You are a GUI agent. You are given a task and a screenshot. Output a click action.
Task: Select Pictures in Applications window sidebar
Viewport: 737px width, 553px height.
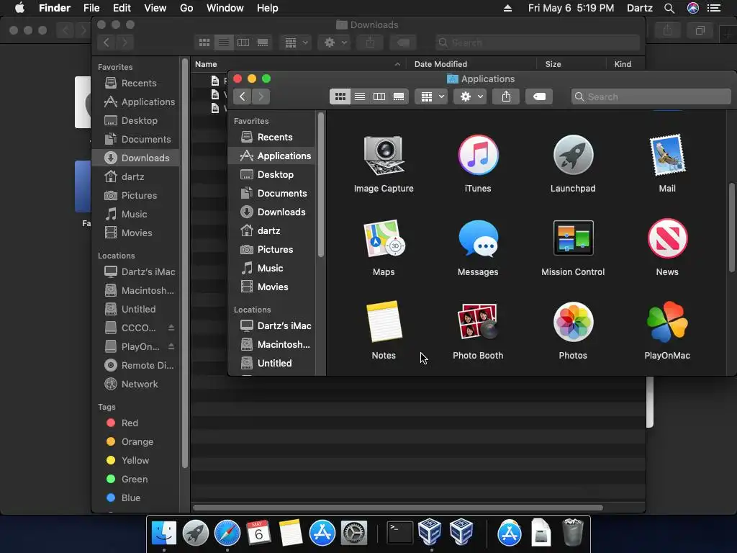pyautogui.click(x=273, y=250)
